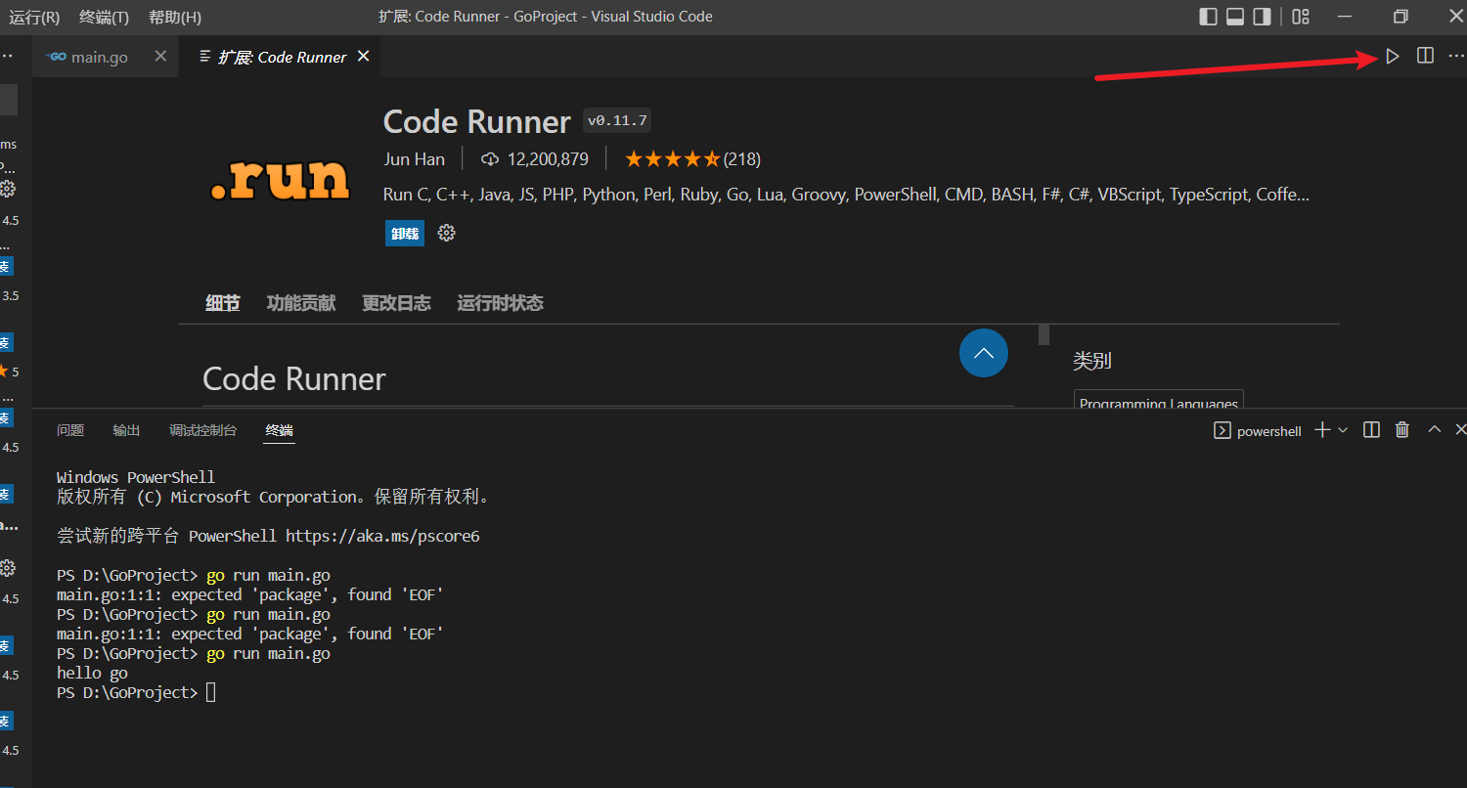This screenshot has height=788, width=1467.
Task: Select the 扩展: Code Runner tab
Action: point(281,57)
